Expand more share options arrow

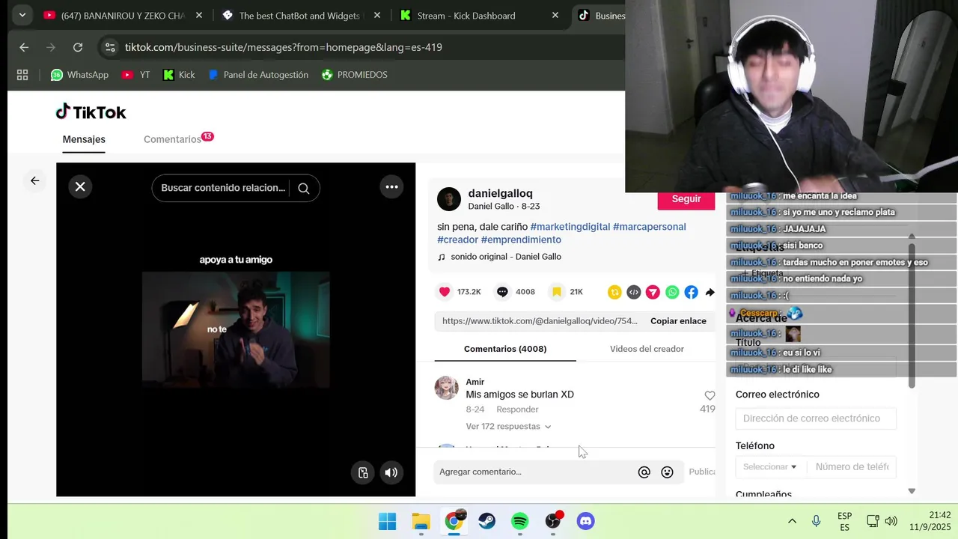click(710, 292)
